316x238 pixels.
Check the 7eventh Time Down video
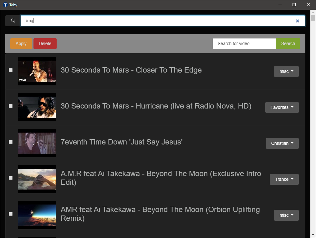click(x=11, y=142)
